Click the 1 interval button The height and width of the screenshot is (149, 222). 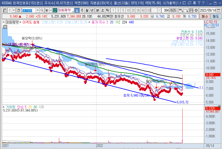[113, 10]
